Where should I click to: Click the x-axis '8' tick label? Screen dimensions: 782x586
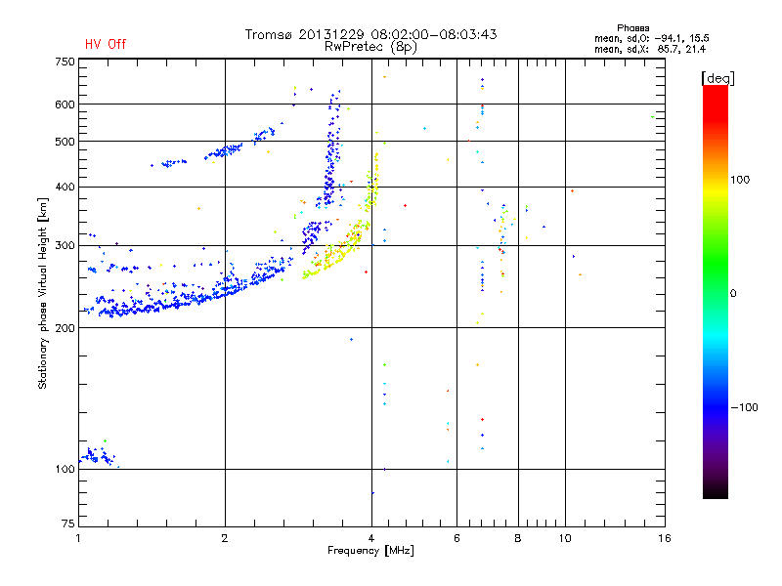pos(518,538)
